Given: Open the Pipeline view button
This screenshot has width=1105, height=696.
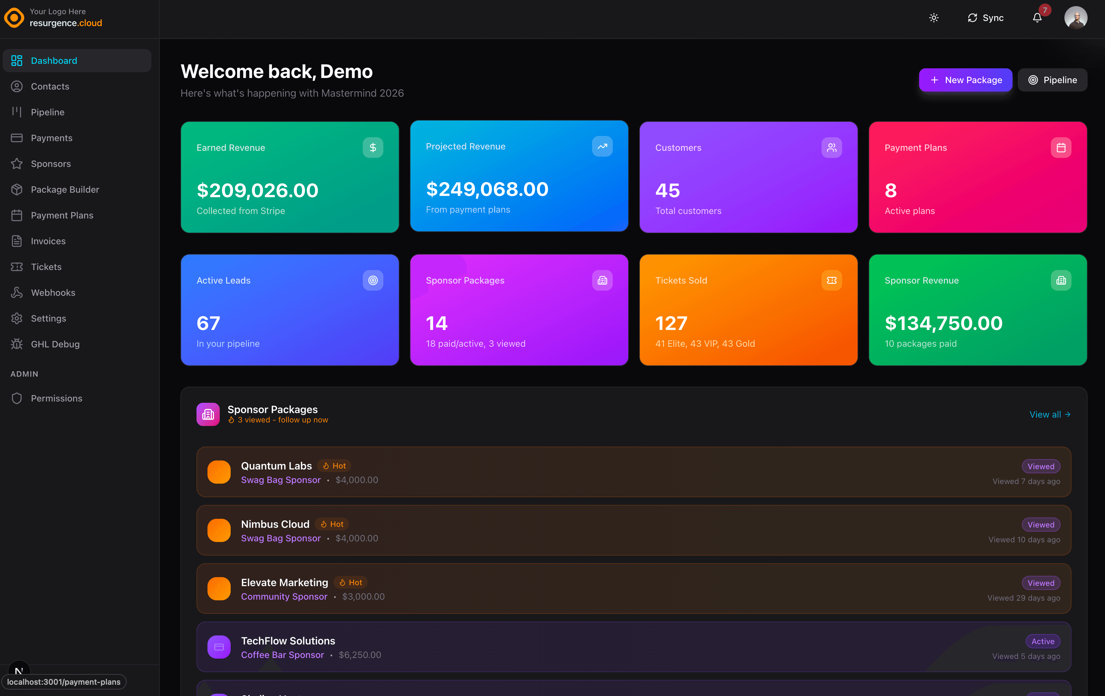Looking at the screenshot, I should [x=1052, y=79].
